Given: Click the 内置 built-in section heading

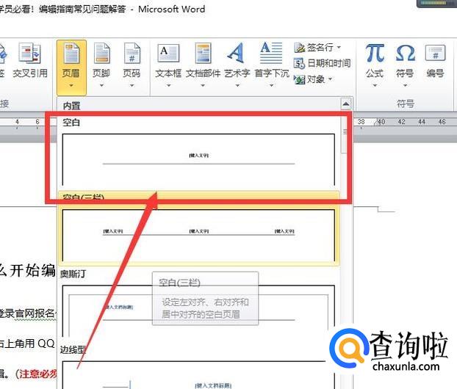Looking at the screenshot, I should pyautogui.click(x=72, y=106).
